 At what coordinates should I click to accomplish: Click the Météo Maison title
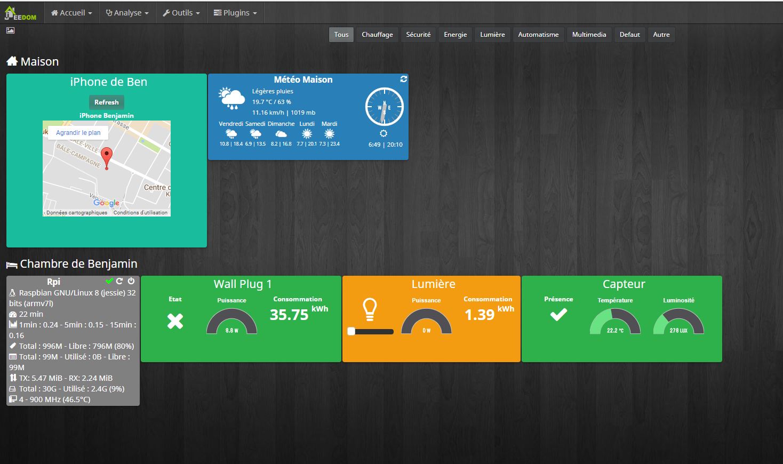pos(303,79)
